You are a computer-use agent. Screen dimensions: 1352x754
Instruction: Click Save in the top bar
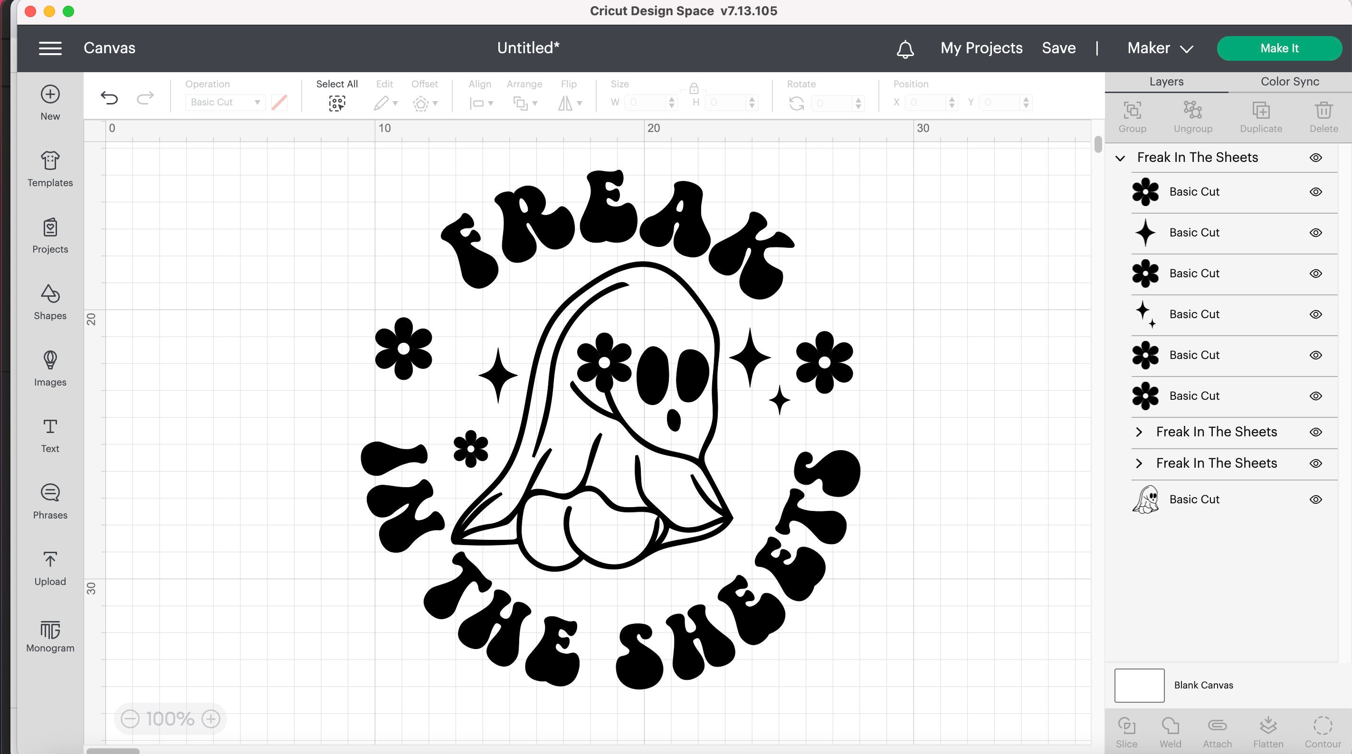[x=1058, y=48]
